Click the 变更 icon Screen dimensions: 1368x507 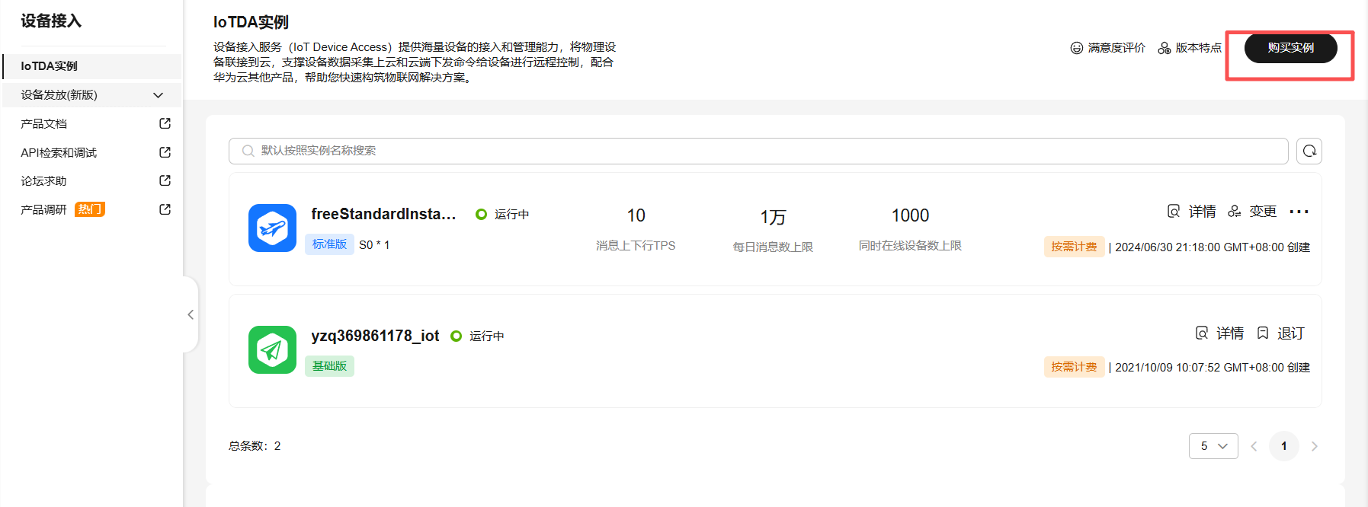coord(1235,211)
